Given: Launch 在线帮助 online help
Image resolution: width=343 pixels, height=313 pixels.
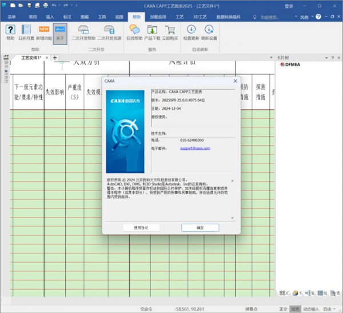Looking at the screenshot, I should (x=134, y=33).
